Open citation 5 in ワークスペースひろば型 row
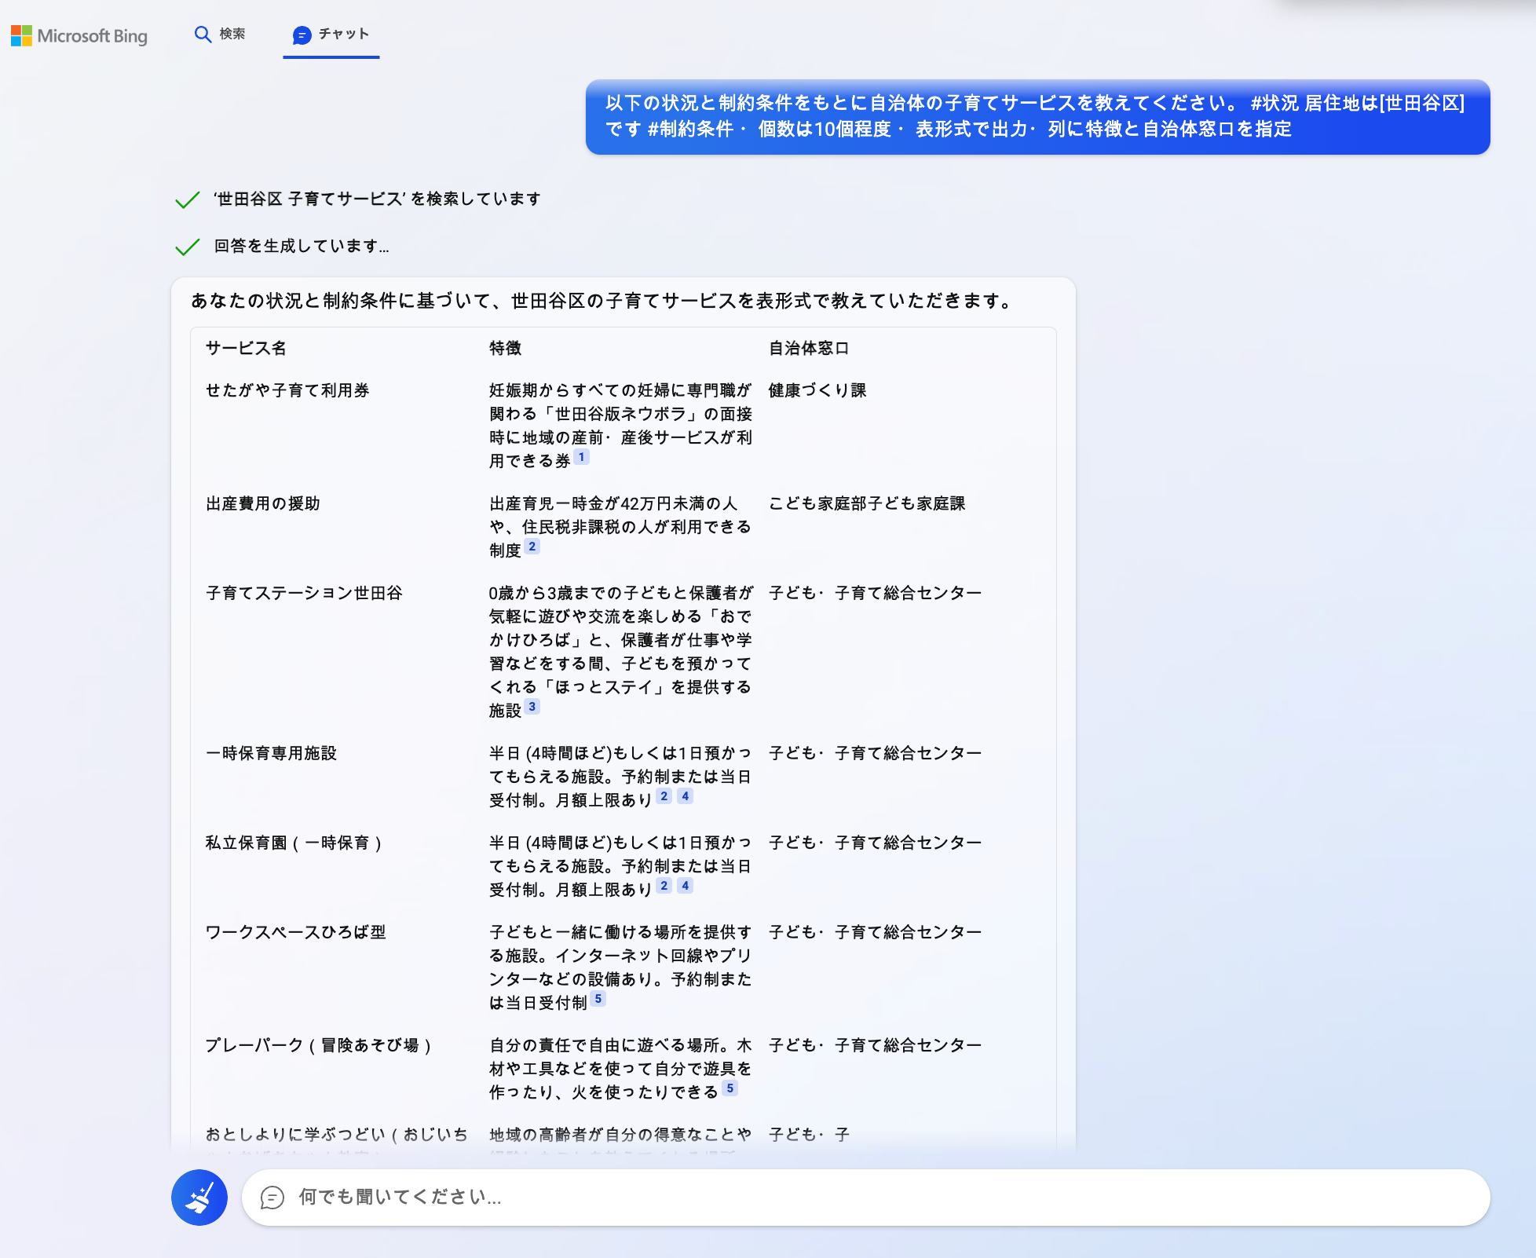 [598, 999]
